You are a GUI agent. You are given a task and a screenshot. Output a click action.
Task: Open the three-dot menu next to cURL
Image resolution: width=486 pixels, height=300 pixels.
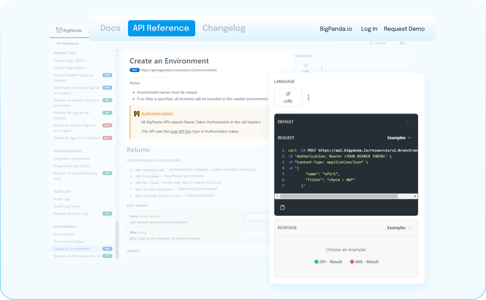click(308, 97)
